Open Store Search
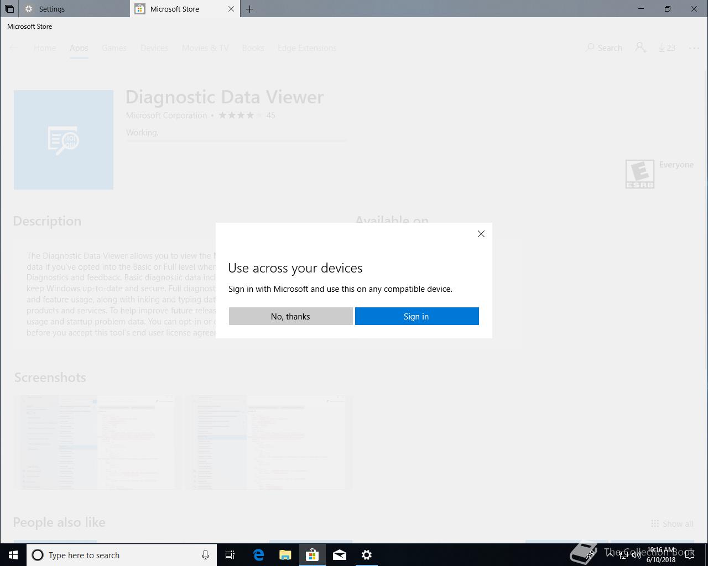Viewport: 708px width, 566px height. coord(604,48)
